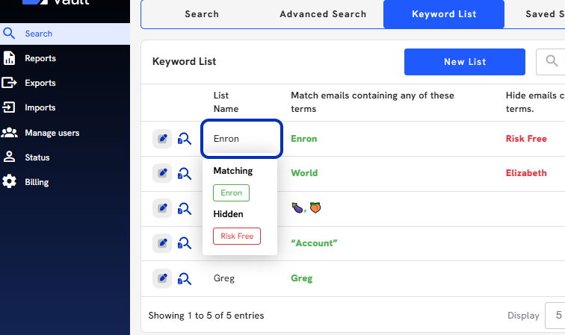The width and height of the screenshot is (565, 335).
Task: Click the green Greg match term
Action: point(302,278)
